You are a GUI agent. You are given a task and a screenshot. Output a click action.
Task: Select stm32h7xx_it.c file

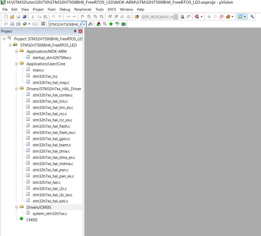pyautogui.click(x=45, y=76)
